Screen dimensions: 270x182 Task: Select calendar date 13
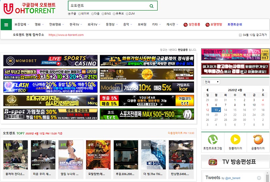coord(216,110)
